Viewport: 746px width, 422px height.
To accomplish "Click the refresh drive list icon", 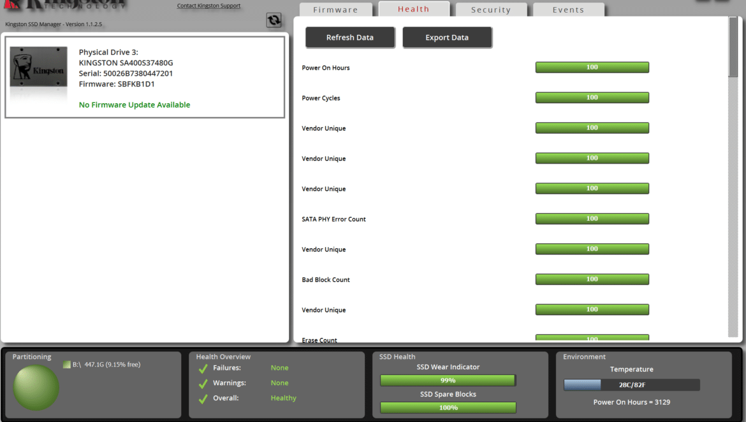I will [x=274, y=20].
